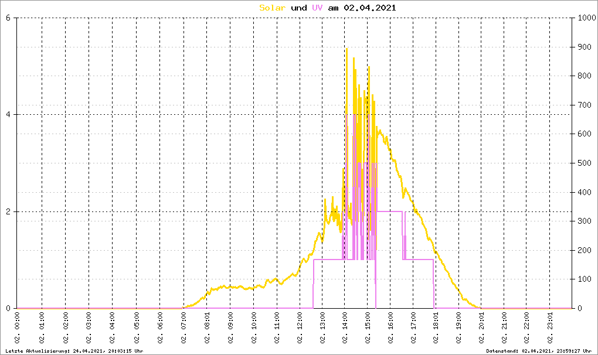Click the yellow 'Solar' title word
The width and height of the screenshot is (598, 355).
[272, 8]
